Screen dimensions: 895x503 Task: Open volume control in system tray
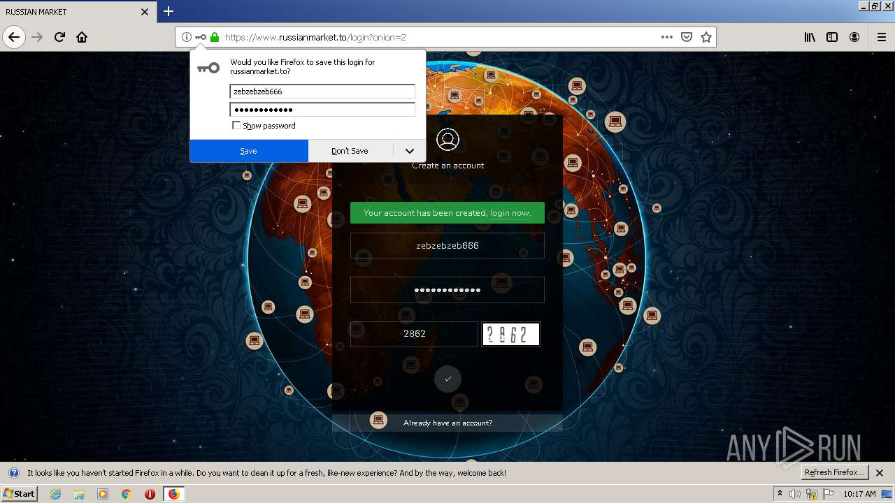coord(795,494)
